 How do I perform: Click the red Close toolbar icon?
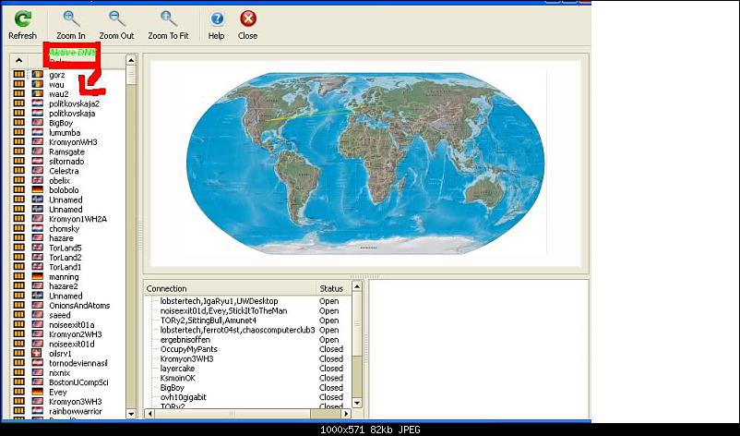click(x=248, y=18)
